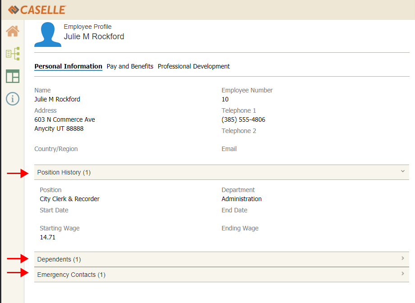Go to the Home page icon
The image size is (415, 303).
[13, 31]
